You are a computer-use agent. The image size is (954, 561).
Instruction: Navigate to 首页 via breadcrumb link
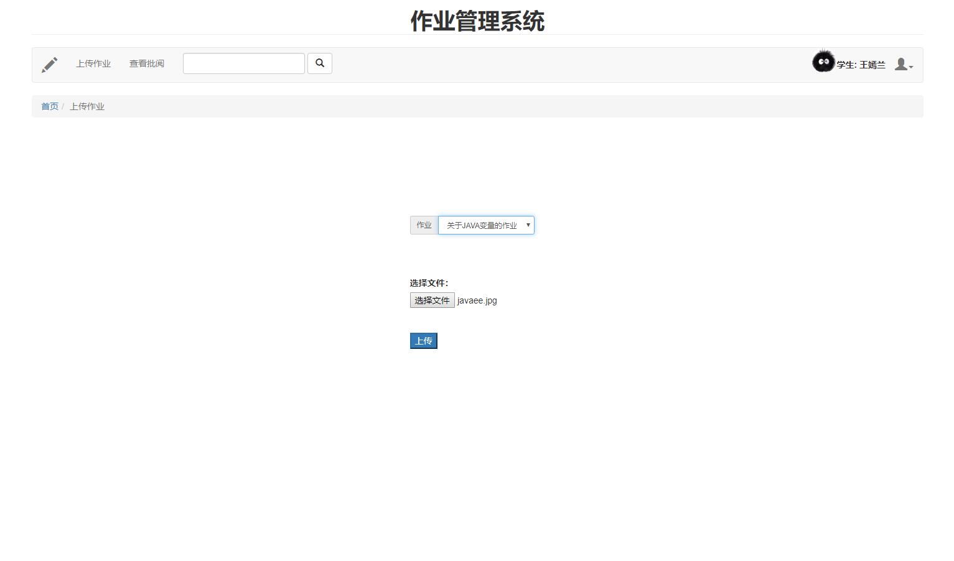click(50, 106)
